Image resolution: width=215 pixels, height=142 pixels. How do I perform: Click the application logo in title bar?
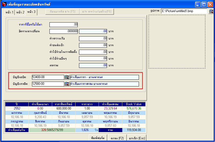click(x=4, y=4)
